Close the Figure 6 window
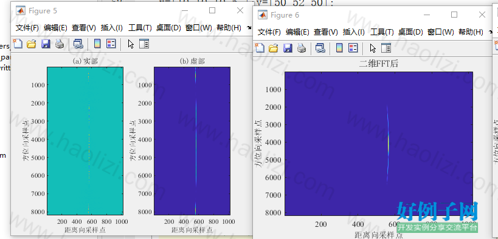The image size is (498, 239). click(482, 15)
